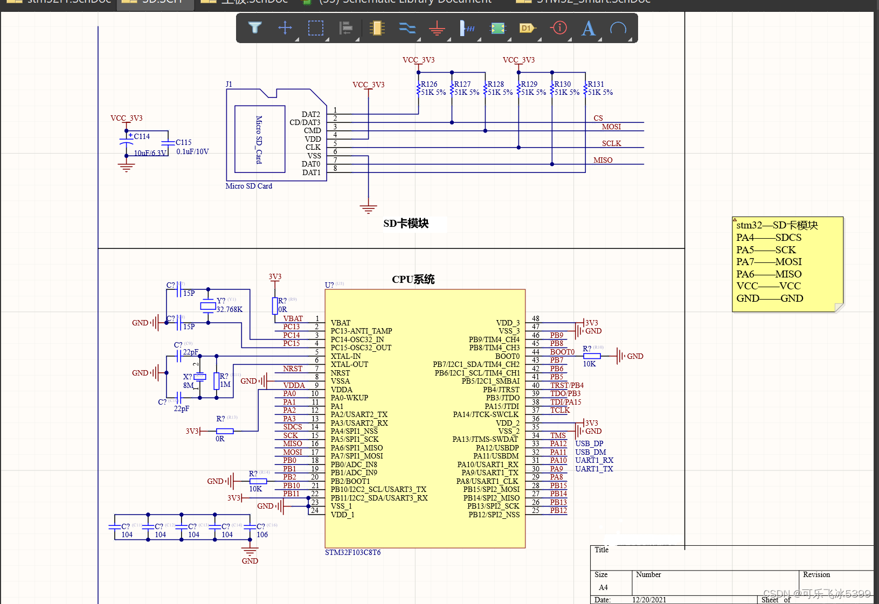Screen dimensions: 879x604
Task: Select the green sheet symbol tool
Action: pos(497,28)
